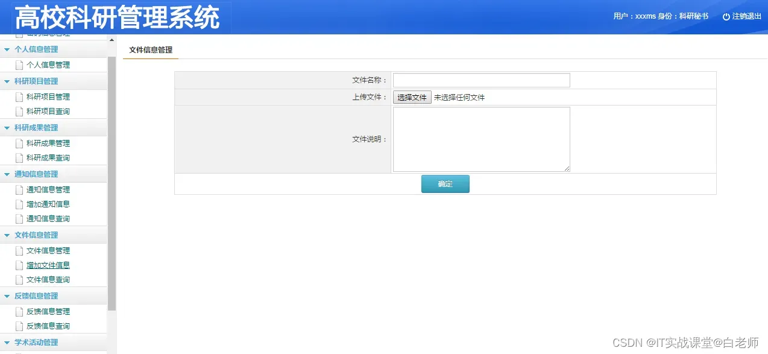This screenshot has width=768, height=354.
Task: Click the document icon beside 科研成果管理
Action: coord(19,143)
